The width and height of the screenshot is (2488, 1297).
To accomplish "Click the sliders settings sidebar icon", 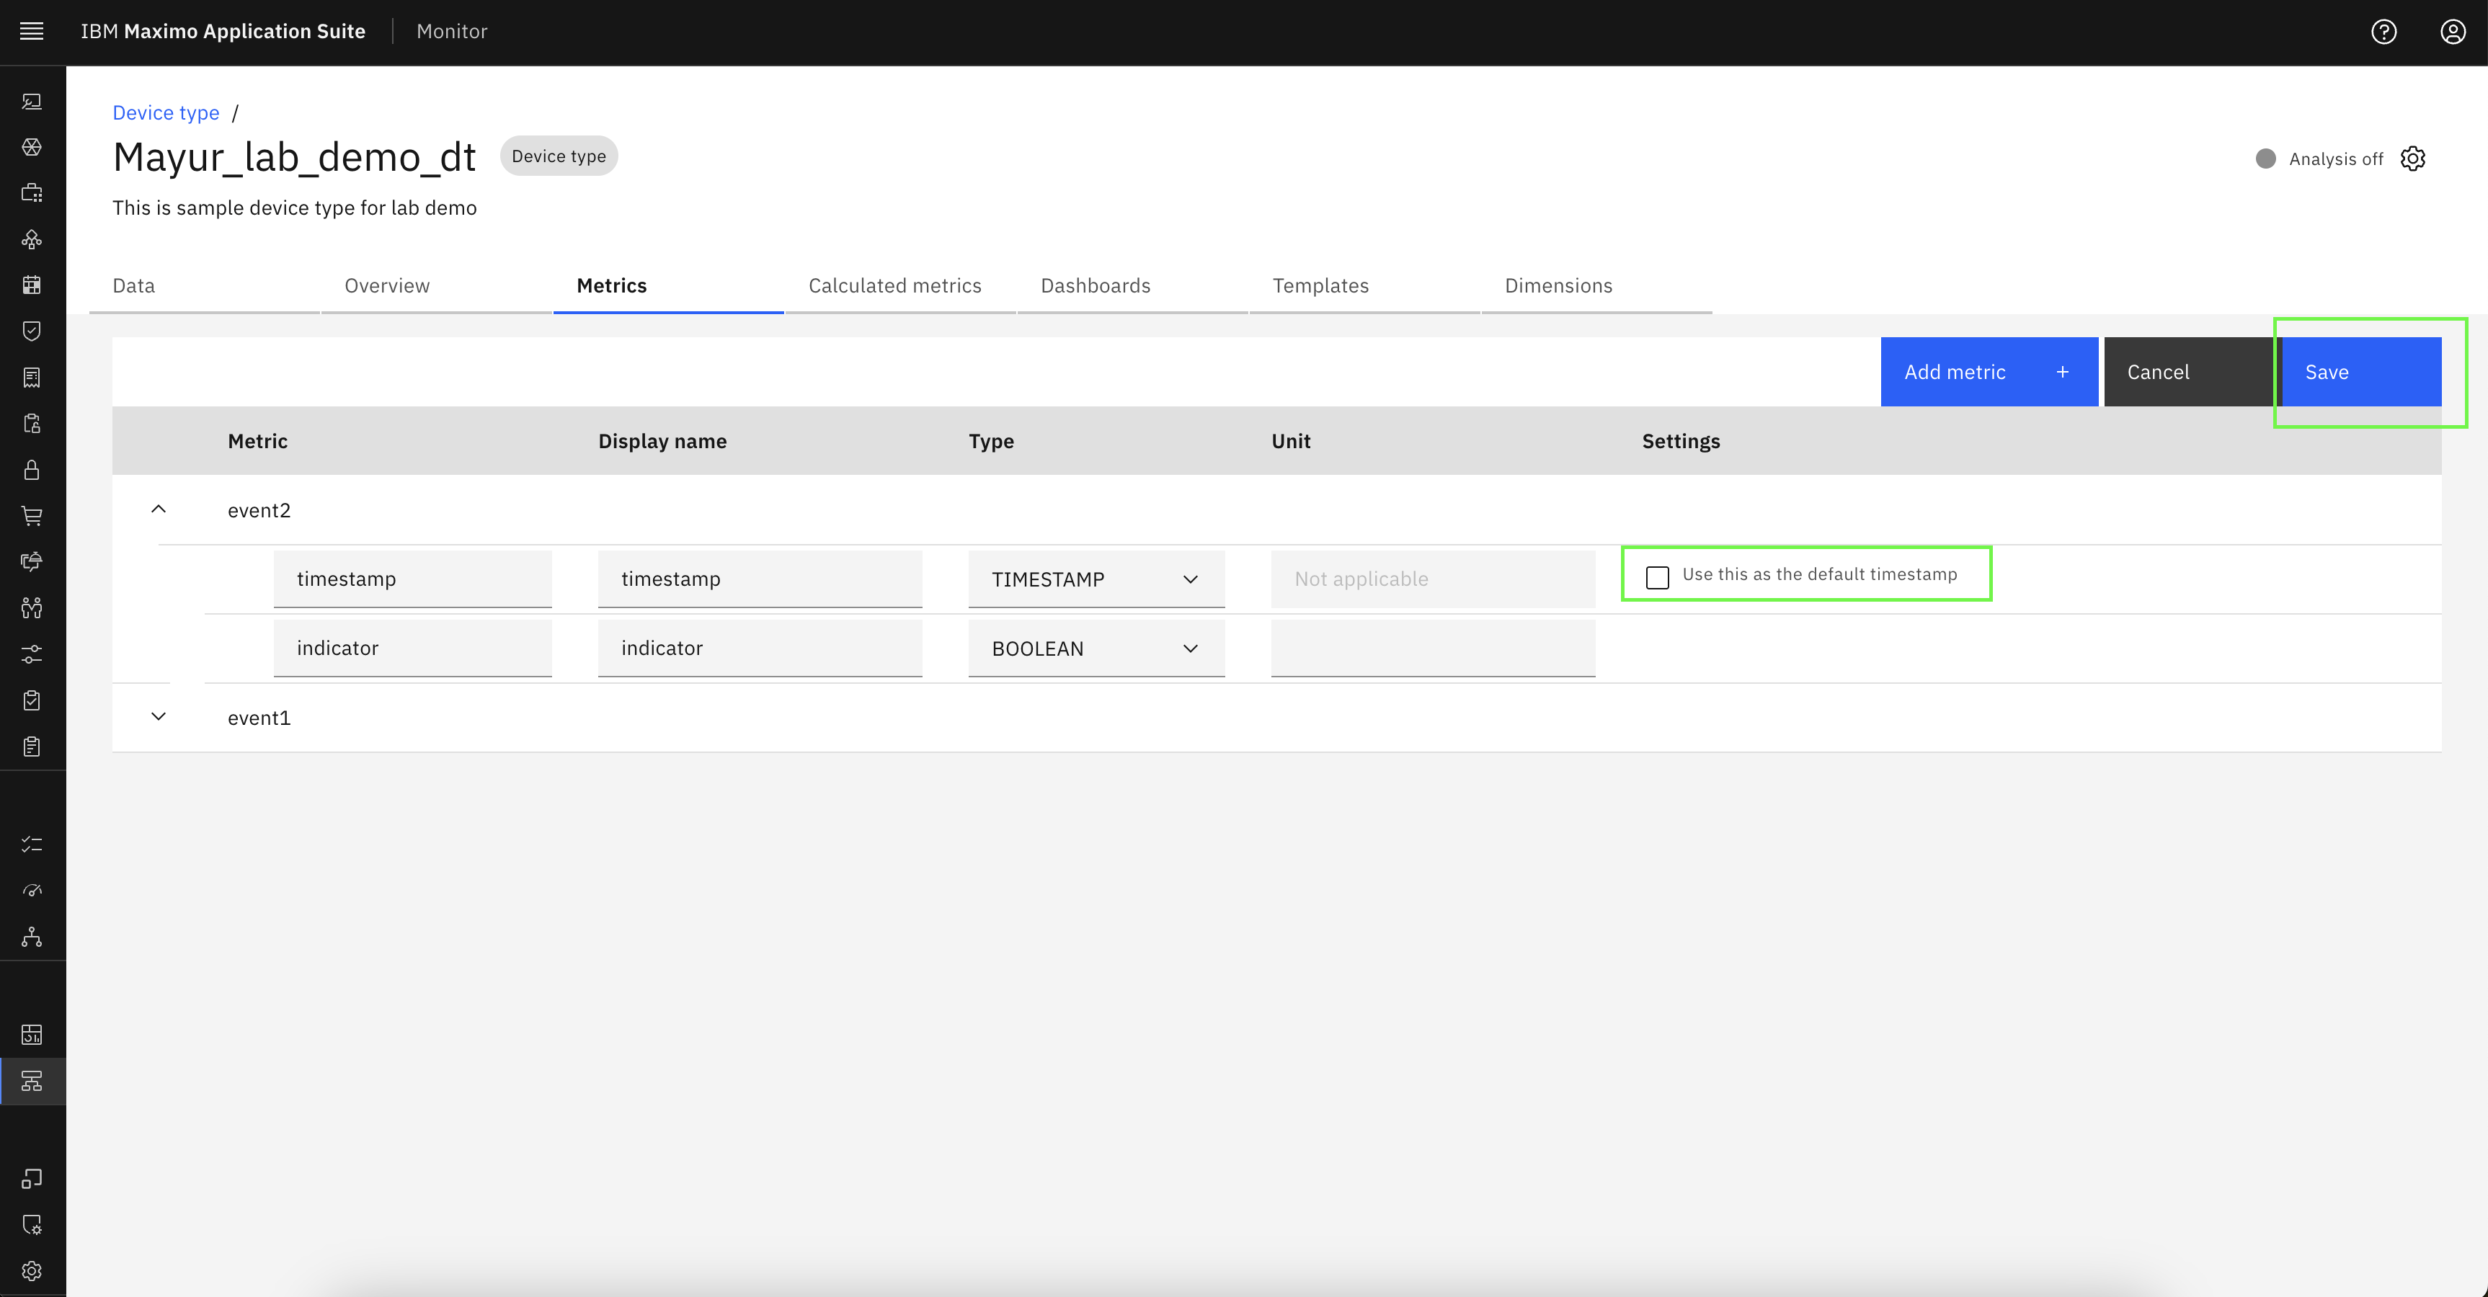I will click(x=32, y=655).
